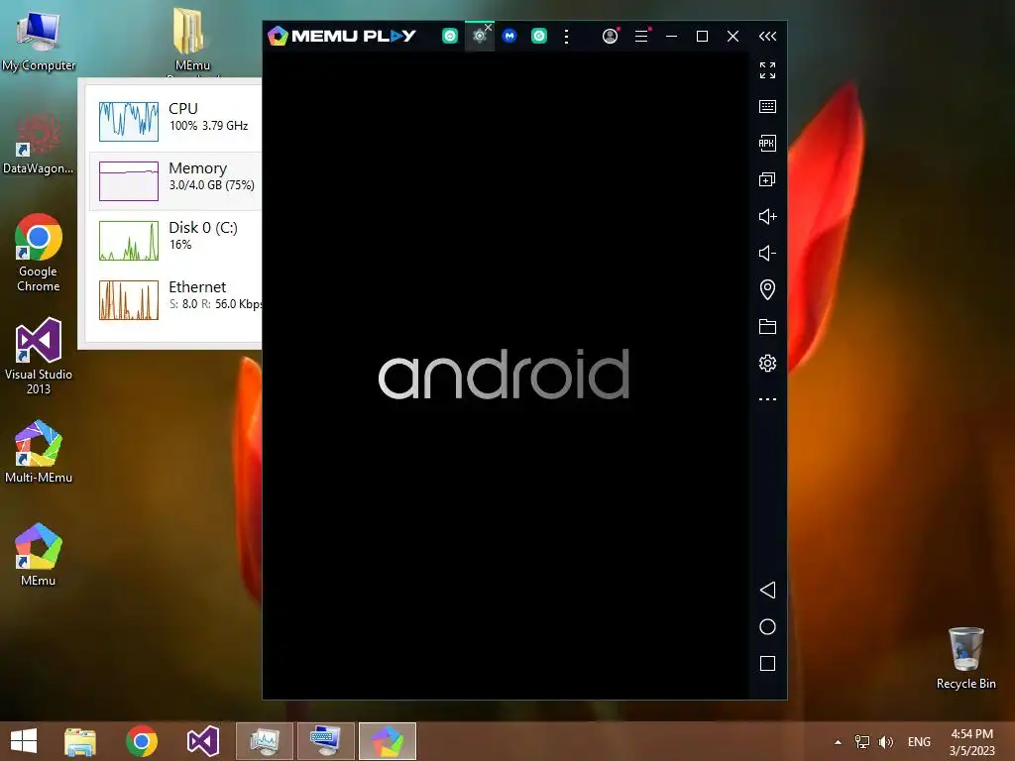Open the shared folder icon in MEmu sidebar
The image size is (1015, 761).
click(768, 326)
